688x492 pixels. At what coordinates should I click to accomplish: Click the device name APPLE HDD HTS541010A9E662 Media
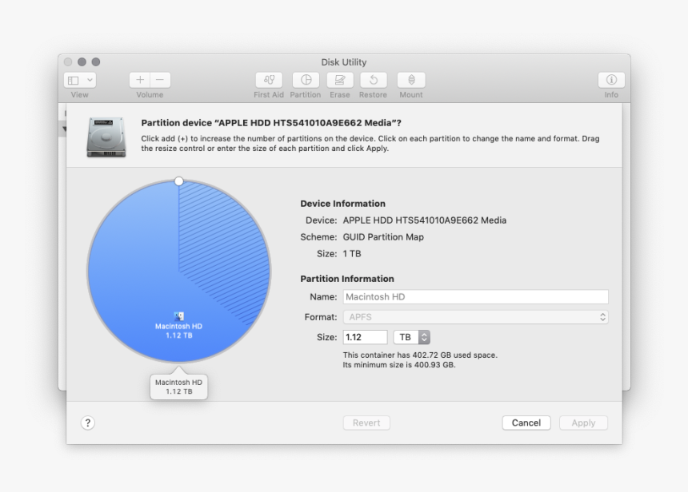click(x=424, y=220)
